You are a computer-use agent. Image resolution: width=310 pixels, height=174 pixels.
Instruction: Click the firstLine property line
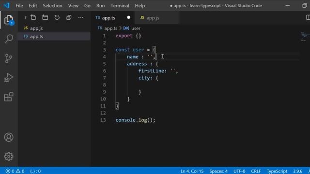coord(158,71)
